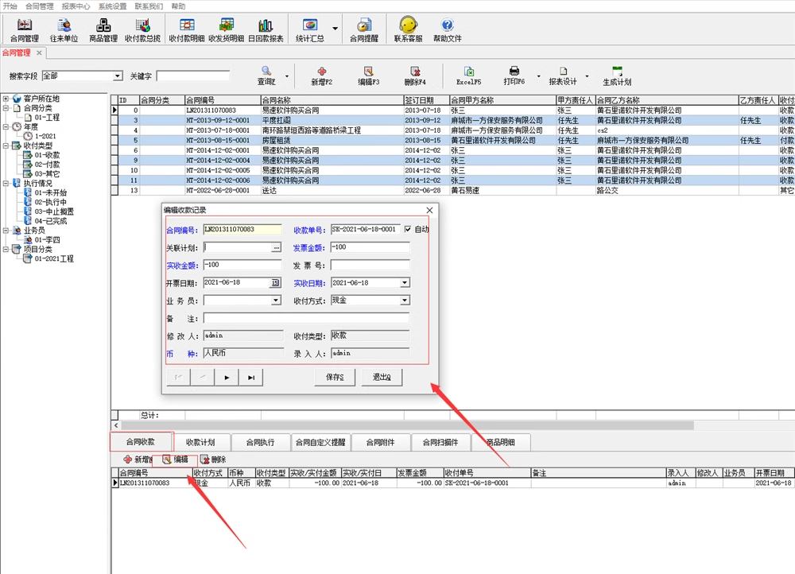795x574 pixels.
Task: Open the 报表中心 menu
Action: [x=76, y=6]
